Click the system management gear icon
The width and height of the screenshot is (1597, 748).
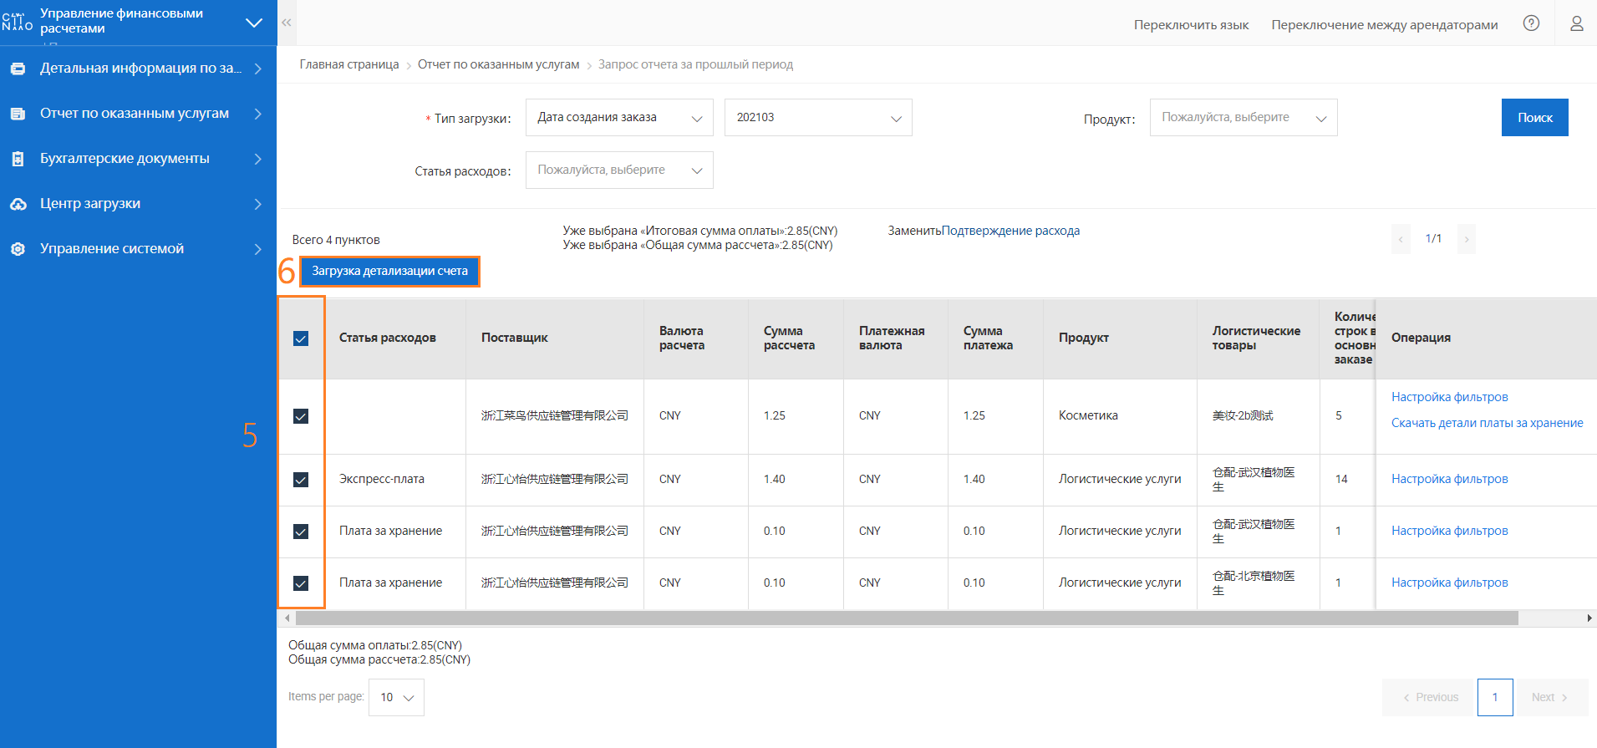pos(18,249)
